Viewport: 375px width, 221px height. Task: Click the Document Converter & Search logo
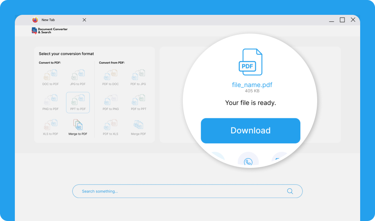tap(50, 30)
